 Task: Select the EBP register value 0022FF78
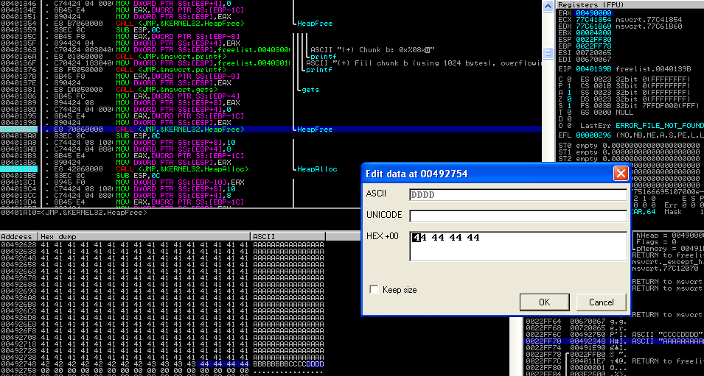click(x=593, y=46)
